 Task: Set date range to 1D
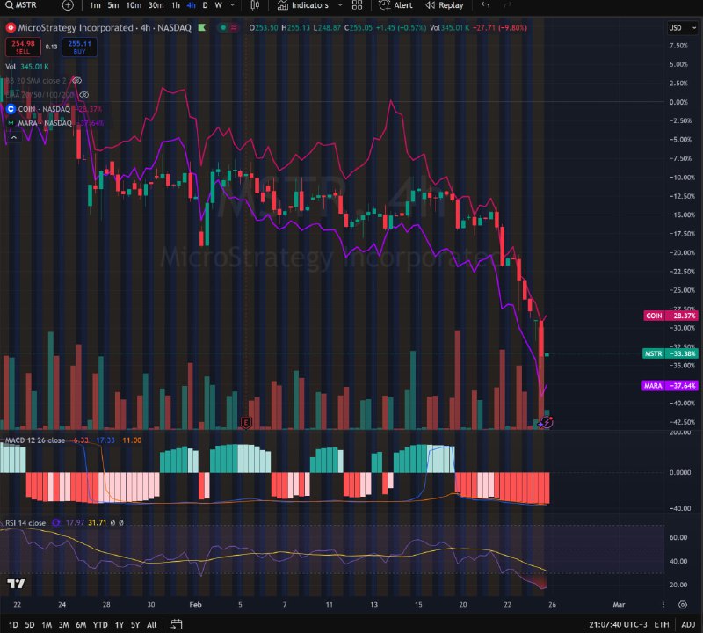coord(13,625)
